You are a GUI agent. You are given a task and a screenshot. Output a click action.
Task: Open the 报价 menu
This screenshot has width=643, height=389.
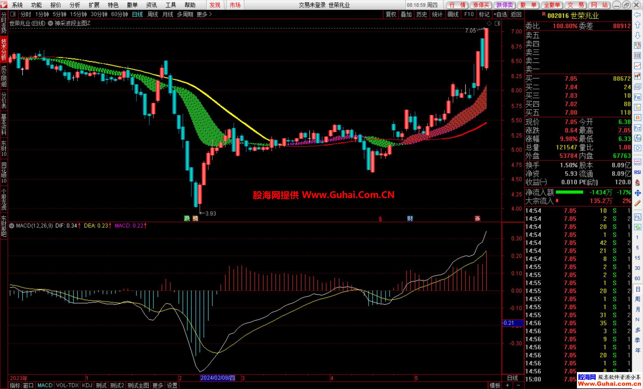tap(55, 5)
